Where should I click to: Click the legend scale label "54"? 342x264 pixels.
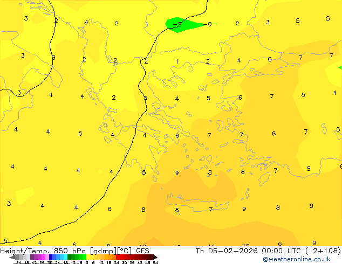coord(155,262)
